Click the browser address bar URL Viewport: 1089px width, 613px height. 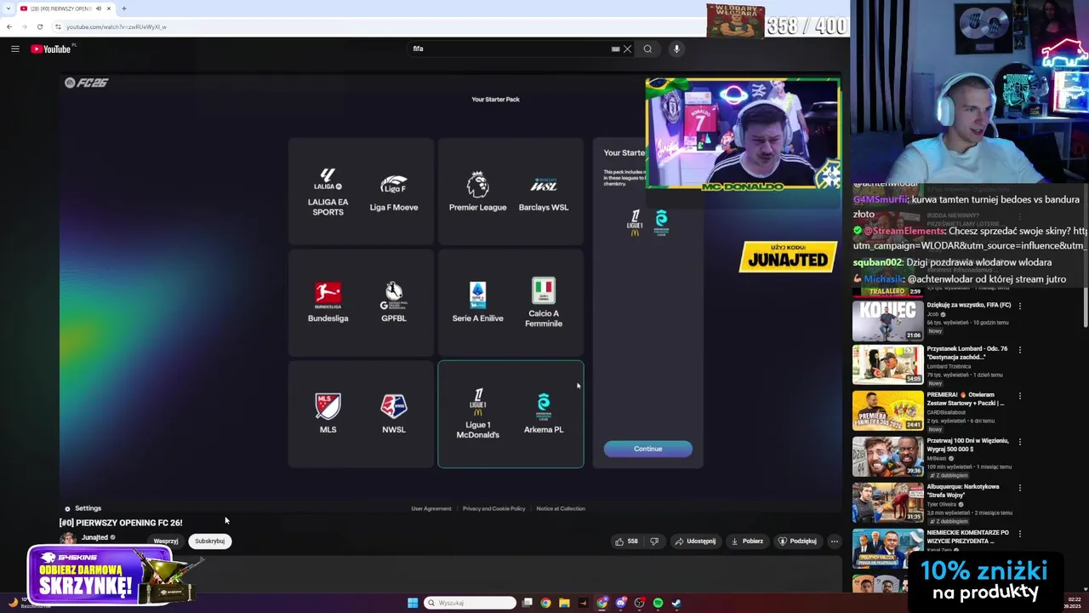[117, 26]
